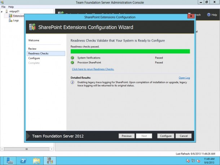The height and width of the screenshot is (165, 220).
Task: Select the System Verifications row text
Action: [89, 58]
